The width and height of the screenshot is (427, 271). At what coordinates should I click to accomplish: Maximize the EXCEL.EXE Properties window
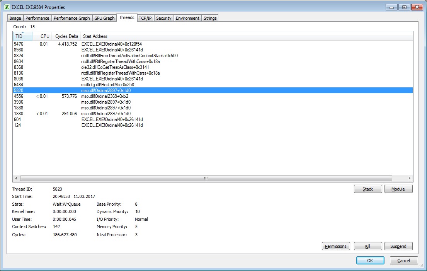click(x=405, y=7)
